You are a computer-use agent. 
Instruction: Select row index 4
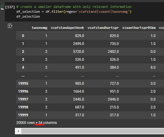(x=23, y=67)
